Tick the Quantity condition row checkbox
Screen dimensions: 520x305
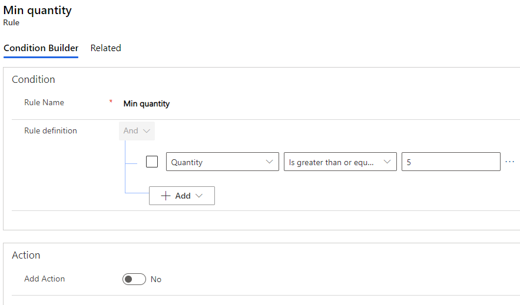click(x=152, y=162)
